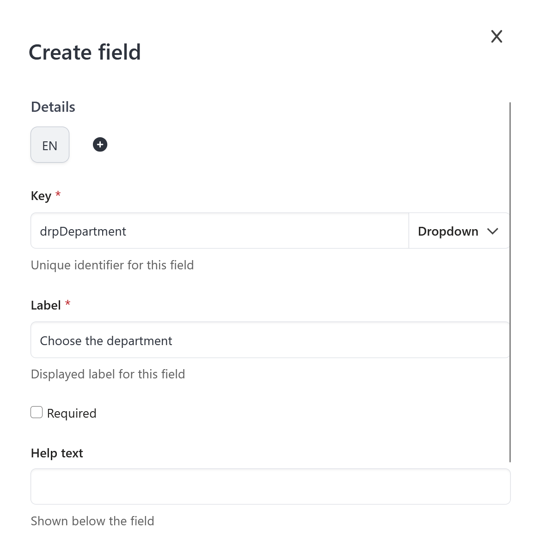
Task: Click the 'Displayed label for this field' hint
Action: point(108,374)
